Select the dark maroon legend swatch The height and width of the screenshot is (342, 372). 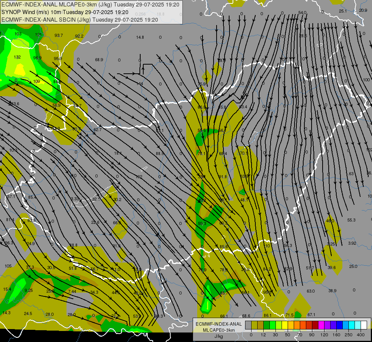point(315,325)
